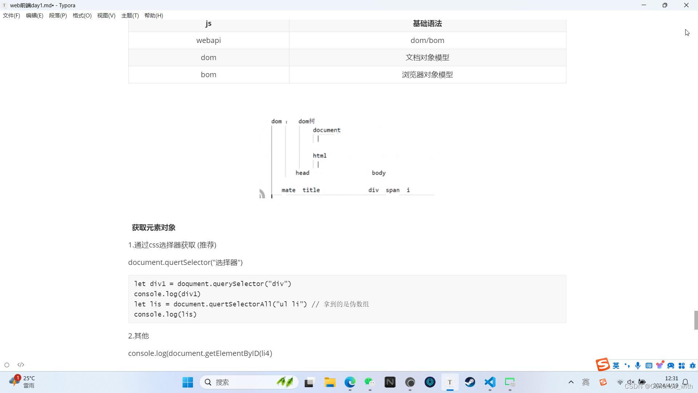Launch Steam from the taskbar
The height and width of the screenshot is (393, 698).
click(x=470, y=382)
